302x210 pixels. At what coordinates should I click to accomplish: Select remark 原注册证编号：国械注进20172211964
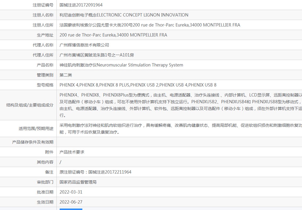tap(95, 172)
